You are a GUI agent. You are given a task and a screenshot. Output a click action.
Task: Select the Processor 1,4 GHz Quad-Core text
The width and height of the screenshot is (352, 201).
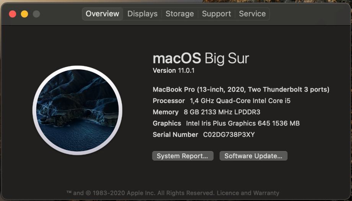[222, 101]
